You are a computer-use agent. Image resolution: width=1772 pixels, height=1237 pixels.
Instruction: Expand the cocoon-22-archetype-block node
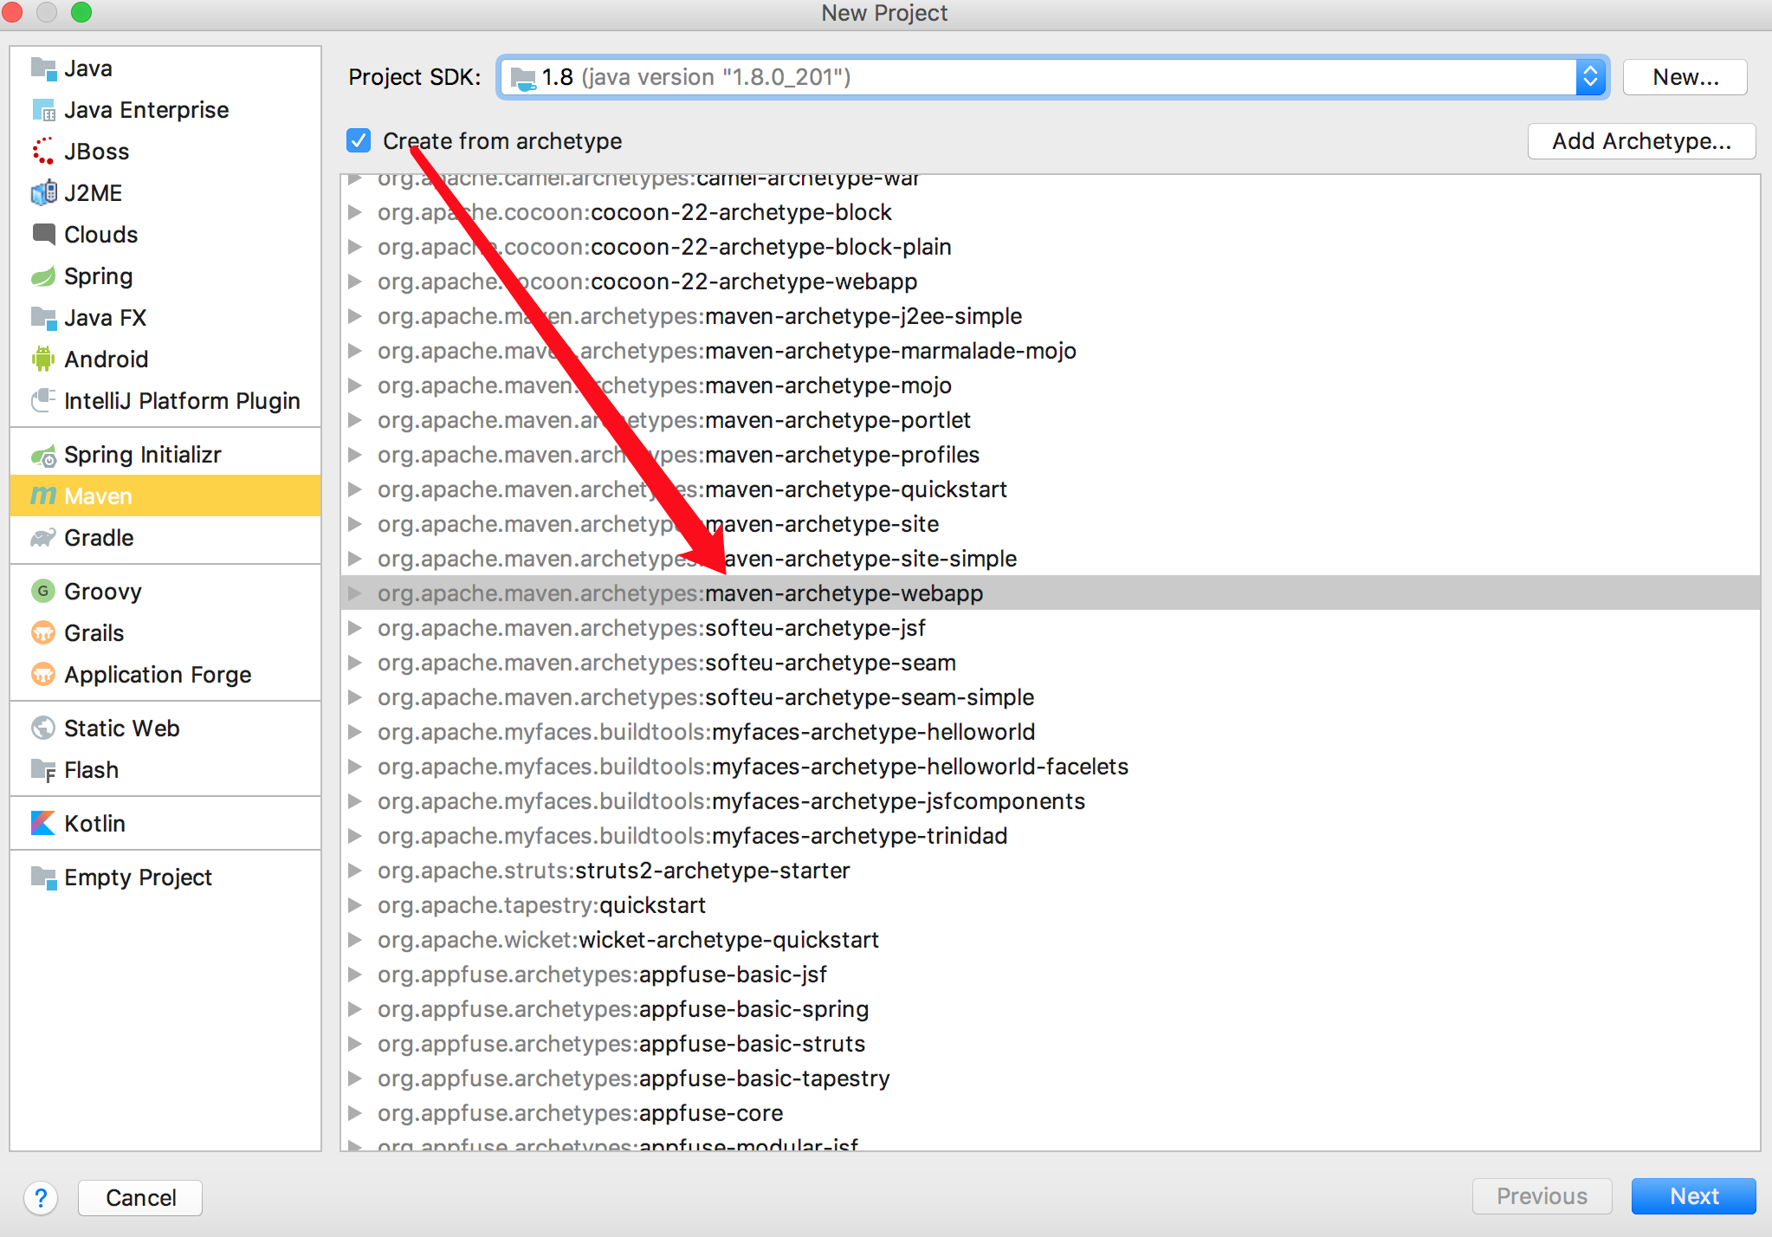click(354, 211)
